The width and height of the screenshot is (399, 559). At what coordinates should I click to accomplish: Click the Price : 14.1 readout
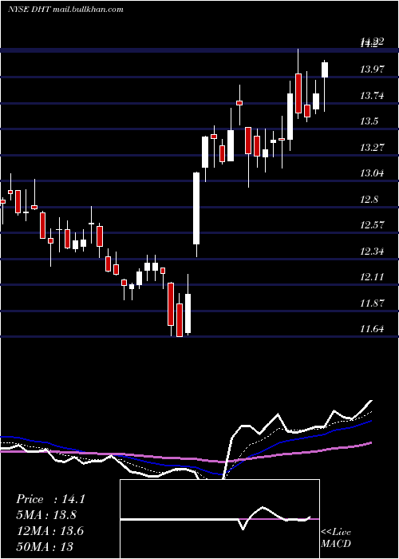pyautogui.click(x=50, y=499)
